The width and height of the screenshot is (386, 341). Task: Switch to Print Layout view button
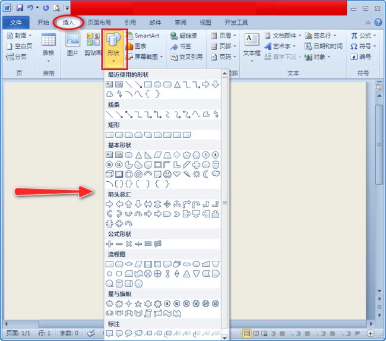coord(247,333)
